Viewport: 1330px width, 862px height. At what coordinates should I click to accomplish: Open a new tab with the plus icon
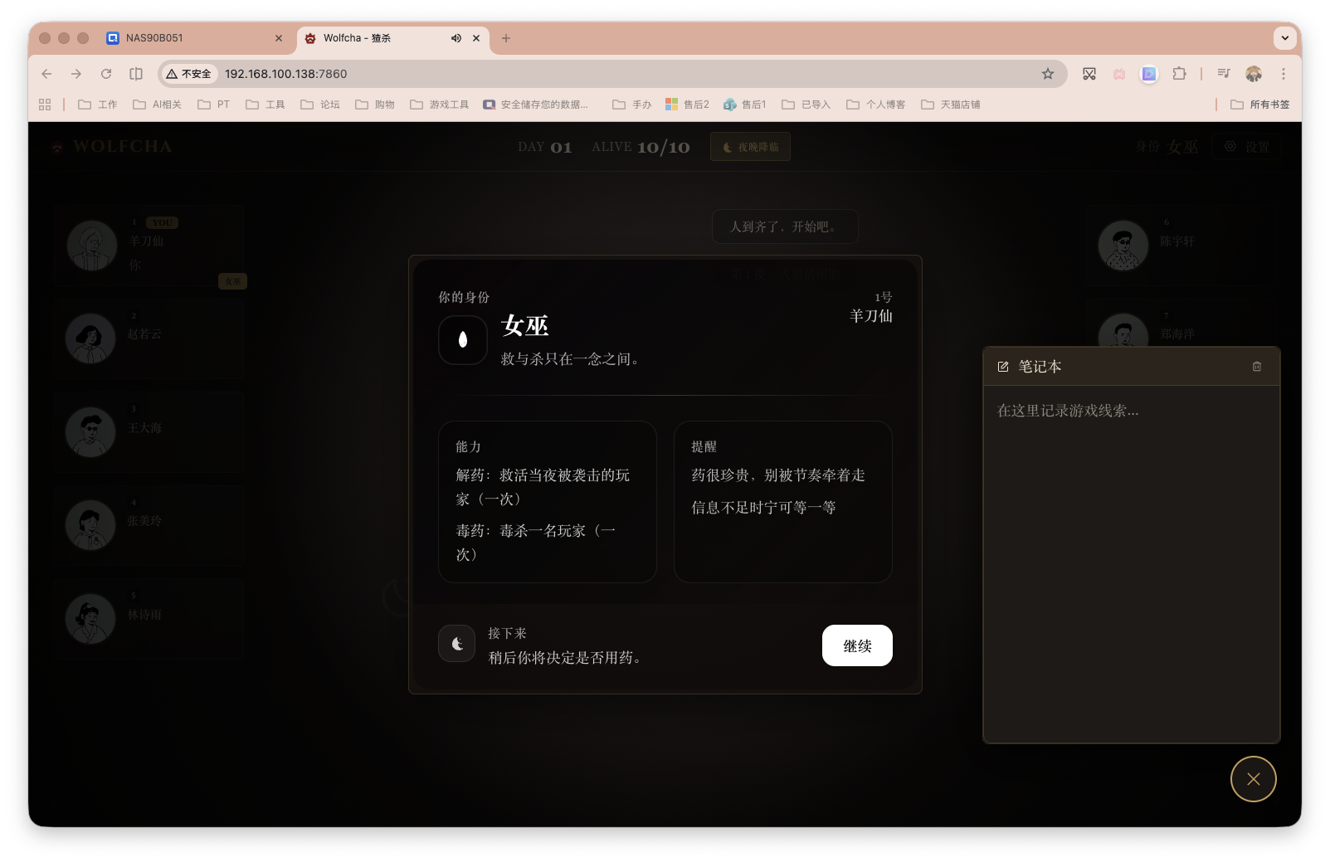coord(506,38)
